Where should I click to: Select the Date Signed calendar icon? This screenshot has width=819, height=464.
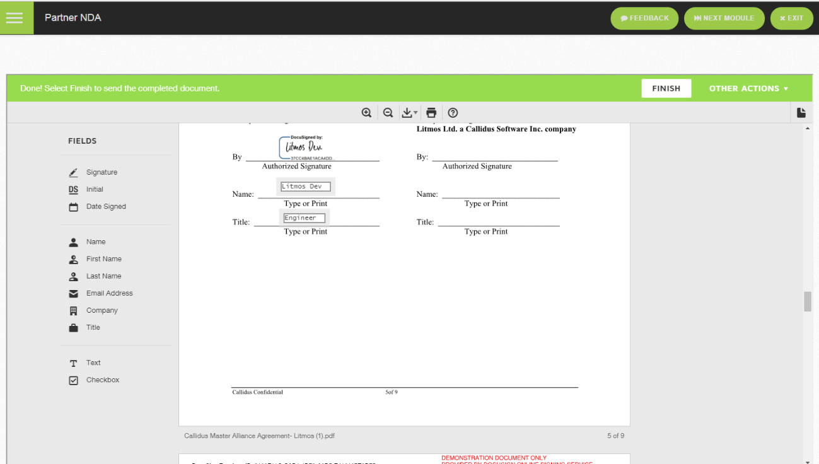pos(73,207)
